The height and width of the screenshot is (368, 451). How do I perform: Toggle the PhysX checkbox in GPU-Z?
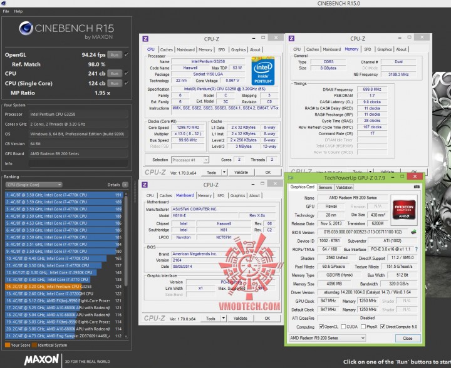pyautogui.click(x=363, y=327)
